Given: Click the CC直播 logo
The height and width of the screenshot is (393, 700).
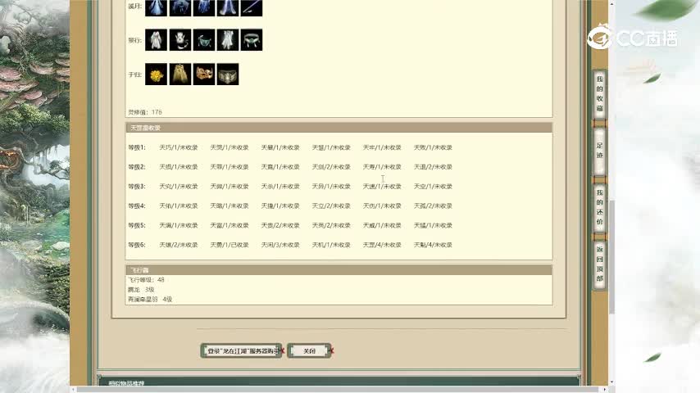Looking at the screenshot, I should (x=632, y=38).
